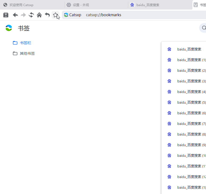The height and width of the screenshot is (194, 206).
Task: Select the 书签 bookmarks tab
Action: click(199, 5)
